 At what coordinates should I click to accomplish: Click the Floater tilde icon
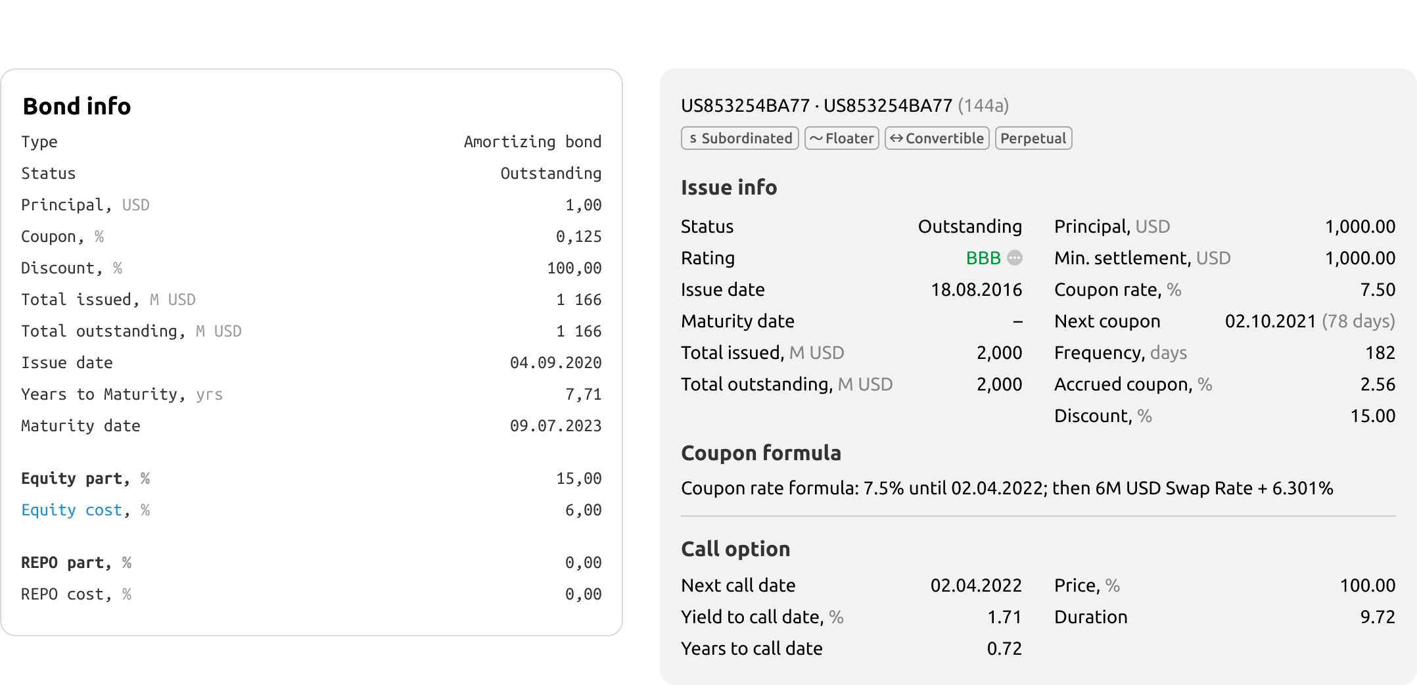pos(816,139)
